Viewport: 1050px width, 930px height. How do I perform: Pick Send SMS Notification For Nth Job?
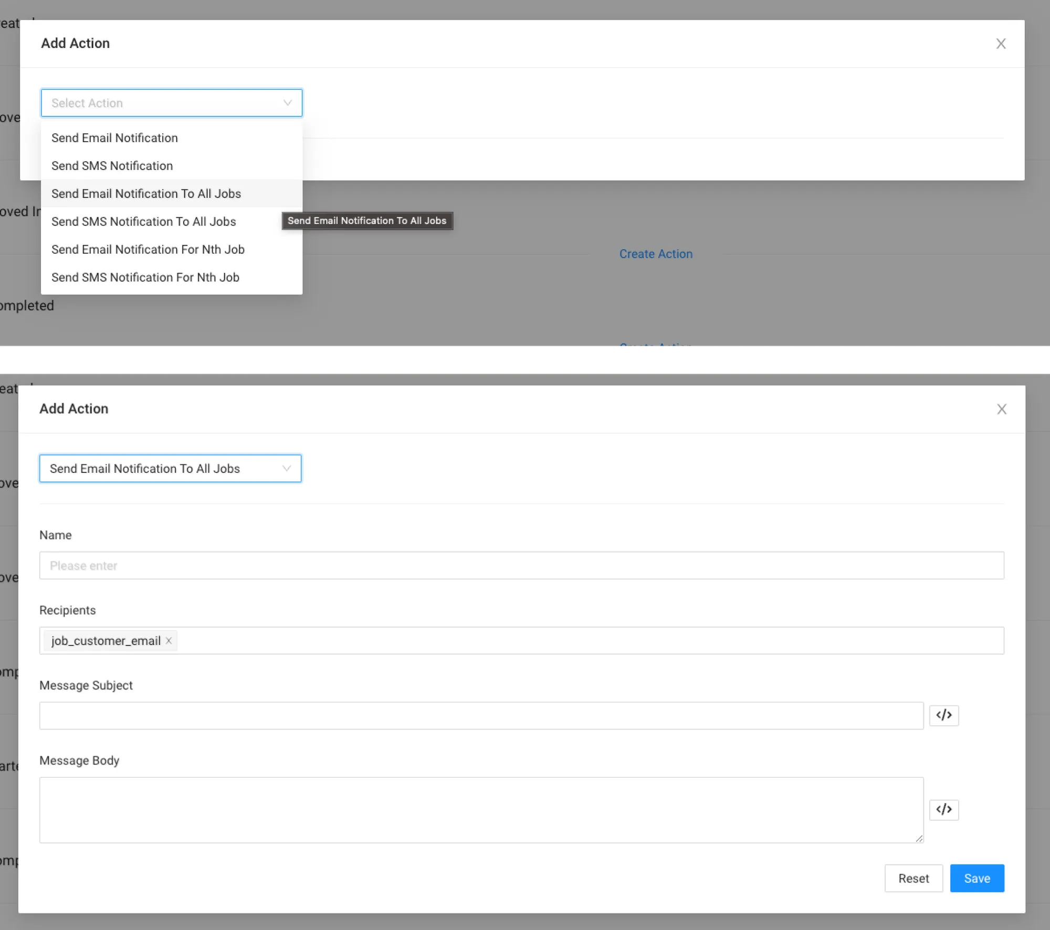171,277
